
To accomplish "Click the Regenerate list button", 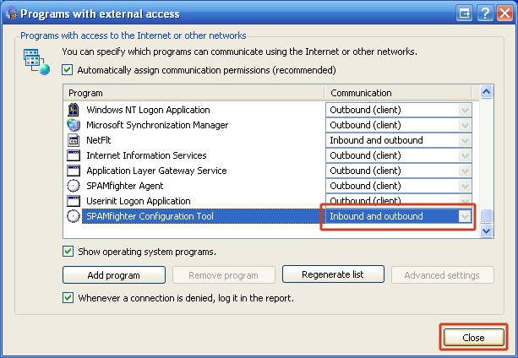I will [x=333, y=274].
